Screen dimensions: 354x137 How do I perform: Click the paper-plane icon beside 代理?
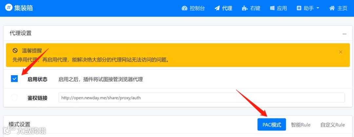(217, 8)
